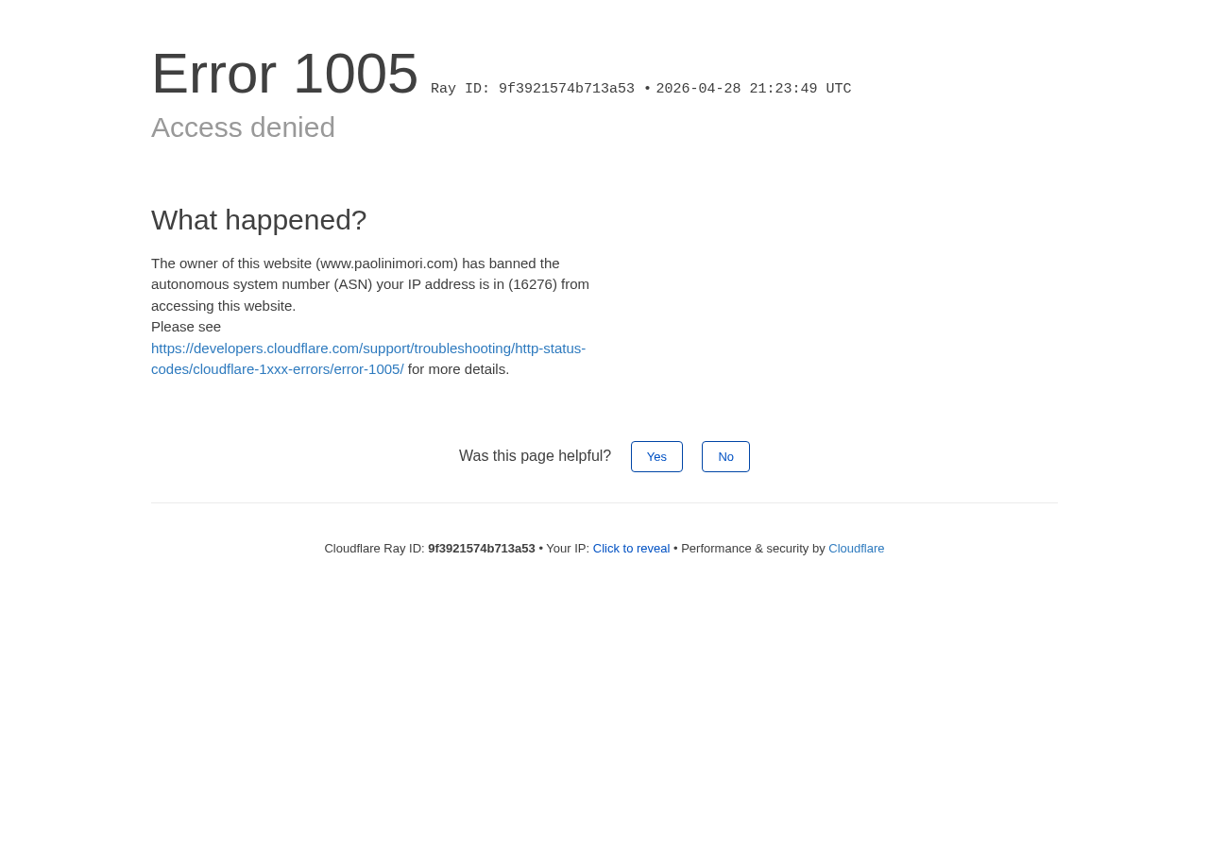Viewport: 1209px width, 850px height.
Task: Click the 2026-04-28 UTC timestamp
Action: point(753,90)
